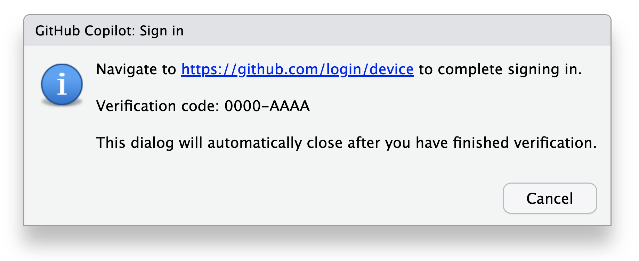Image resolution: width=639 pixels, height=261 pixels.
Task: Click the 'Navigate to' text
Action: click(136, 69)
